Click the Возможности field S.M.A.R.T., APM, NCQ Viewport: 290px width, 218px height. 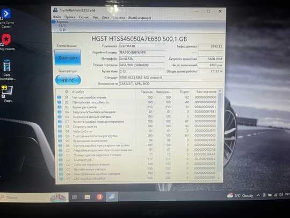pos(171,83)
